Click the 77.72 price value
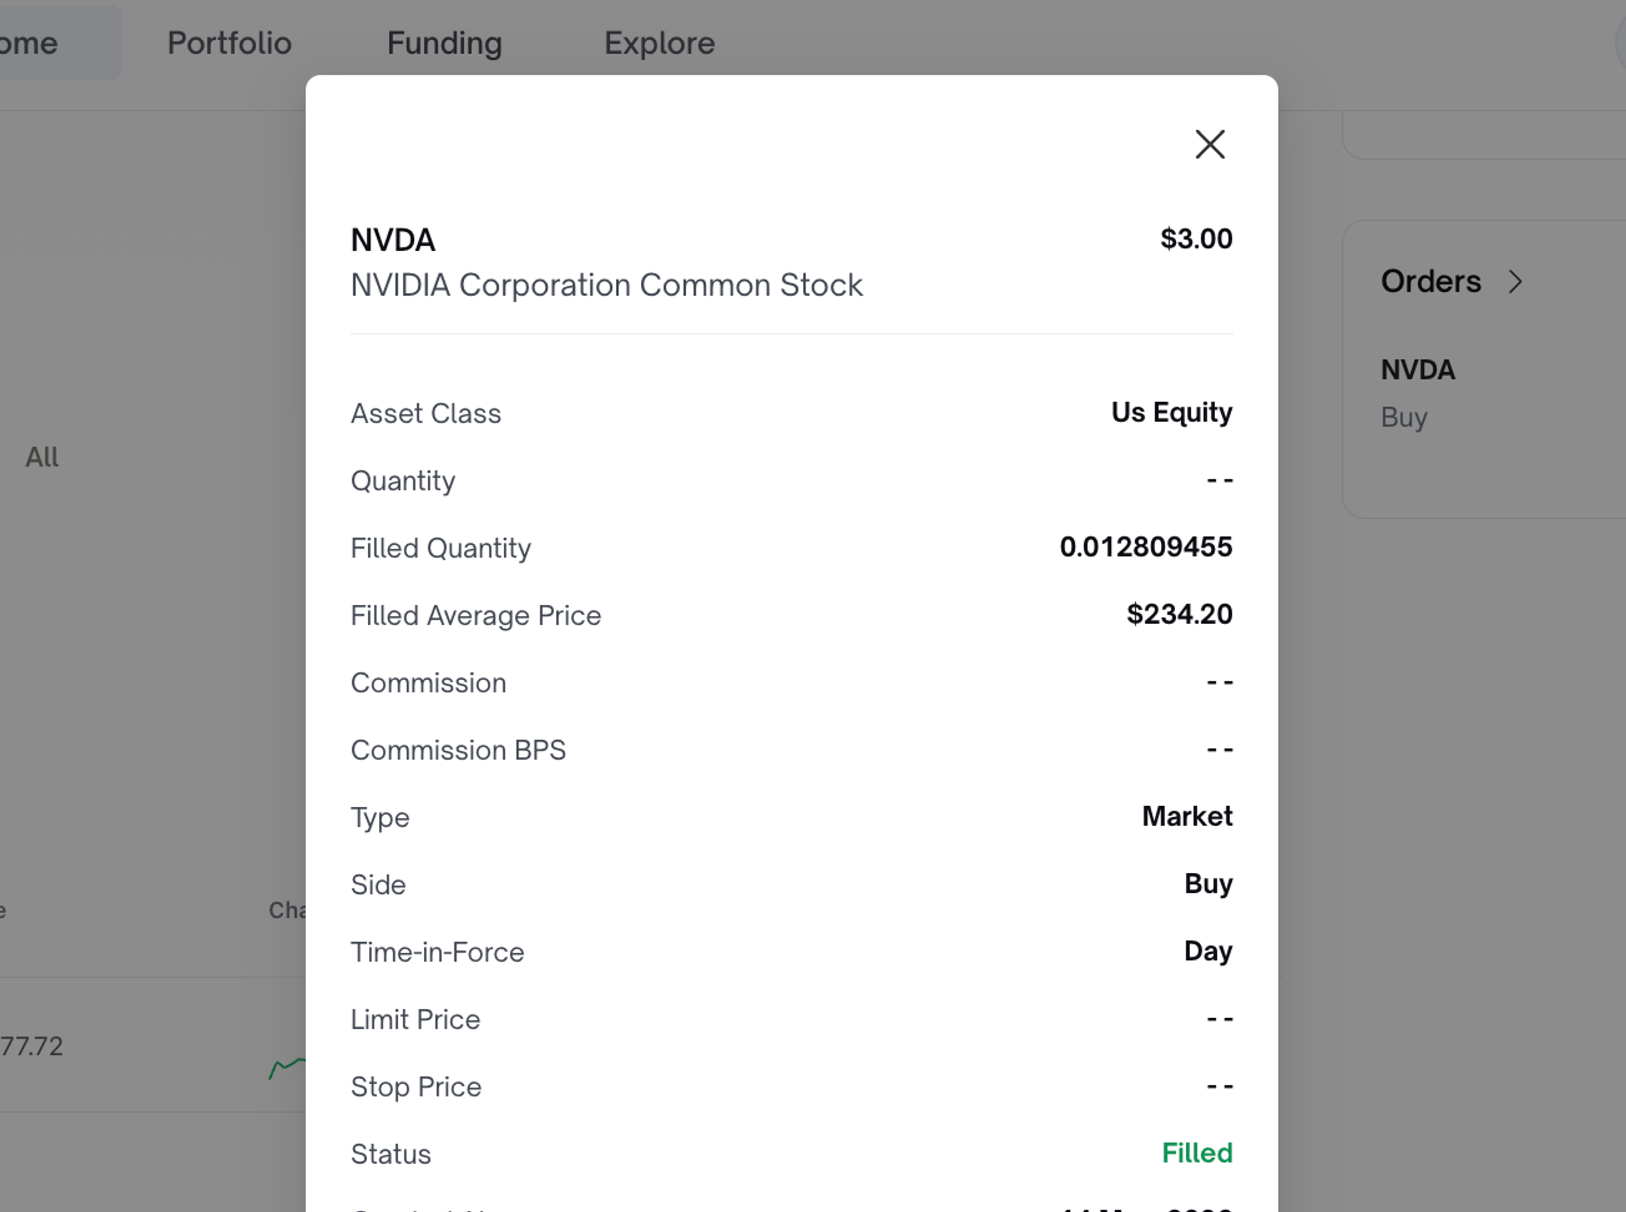Viewport: 1626px width, 1212px height. pos(31,1046)
